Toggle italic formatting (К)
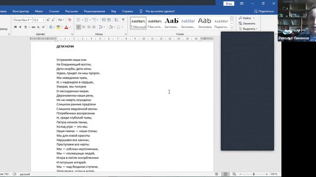The width and height of the screenshot is (316, 177). (20, 27)
